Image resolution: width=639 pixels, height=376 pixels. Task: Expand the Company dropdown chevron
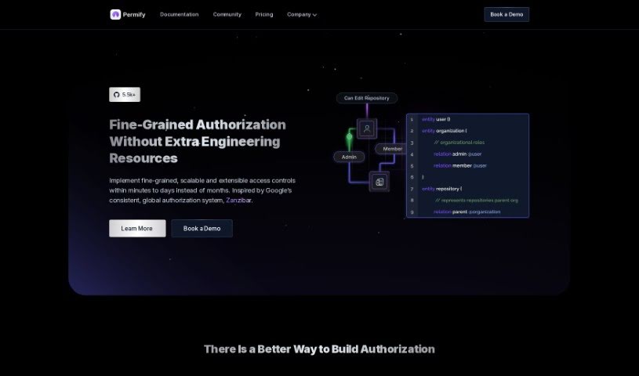pos(314,15)
